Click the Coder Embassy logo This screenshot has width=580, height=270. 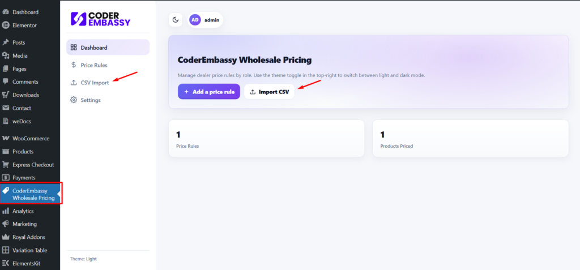(100, 19)
